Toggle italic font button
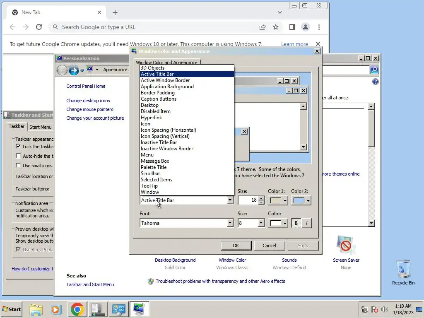This screenshot has width=424, height=318. [306, 223]
